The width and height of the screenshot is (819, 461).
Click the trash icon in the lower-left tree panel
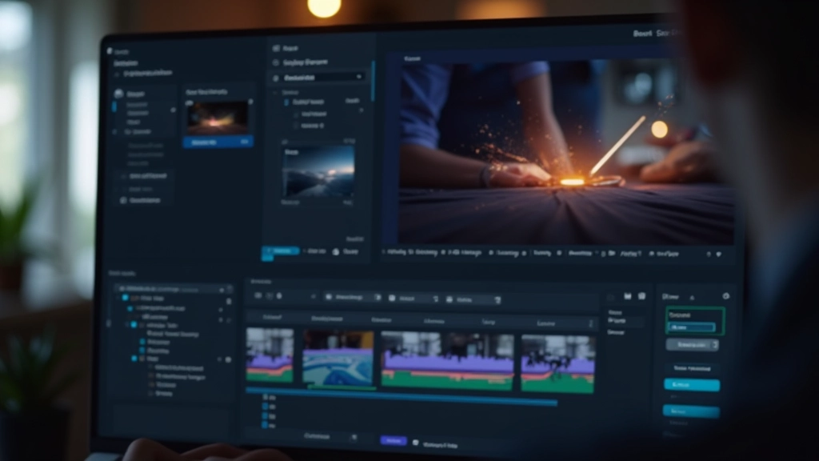[x=228, y=301]
